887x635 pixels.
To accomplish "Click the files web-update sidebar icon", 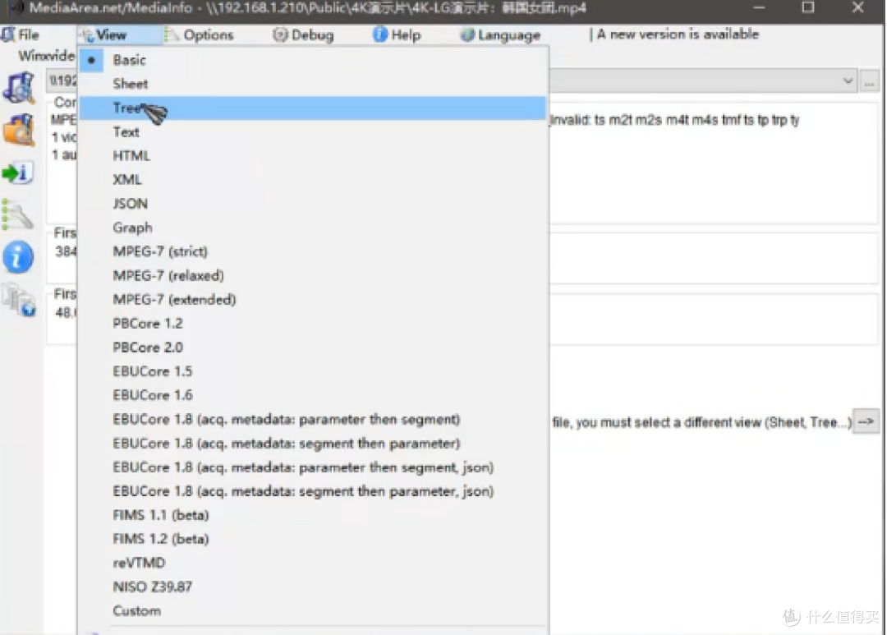I will point(19,300).
